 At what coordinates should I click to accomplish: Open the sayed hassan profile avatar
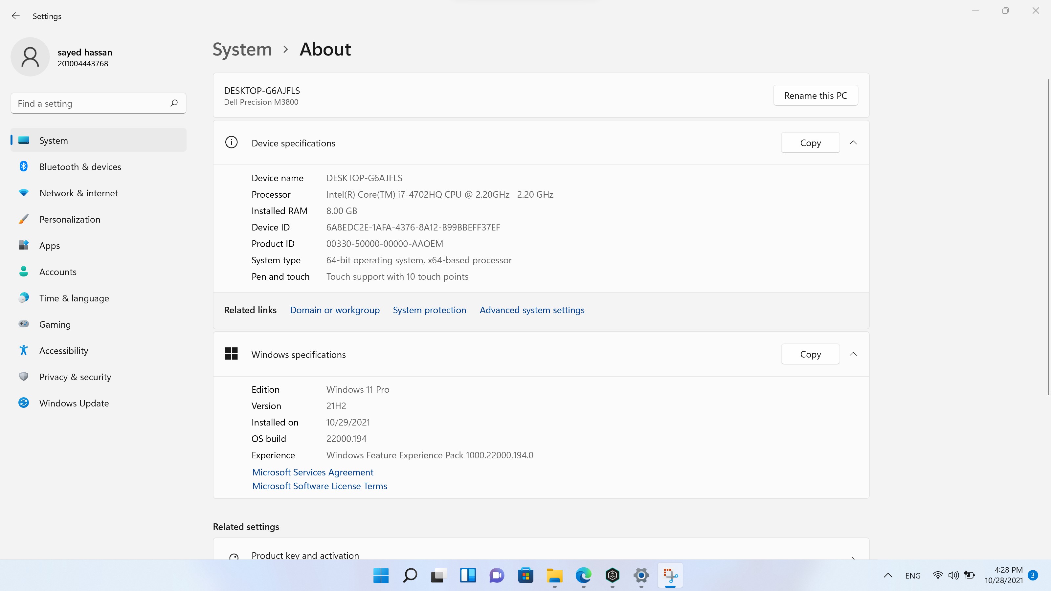tap(30, 57)
